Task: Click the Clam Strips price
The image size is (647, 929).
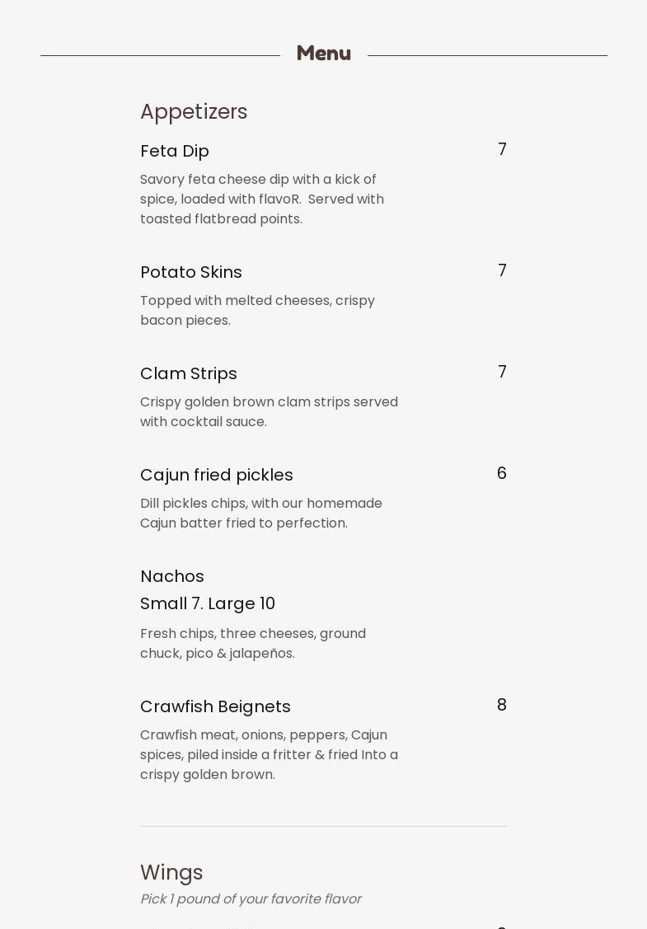Action: coord(502,373)
